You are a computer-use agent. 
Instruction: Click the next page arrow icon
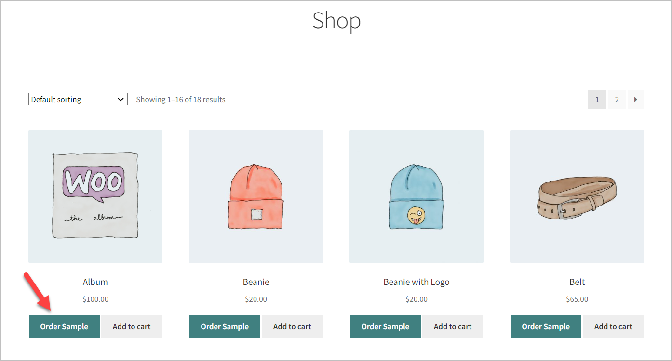(x=635, y=99)
